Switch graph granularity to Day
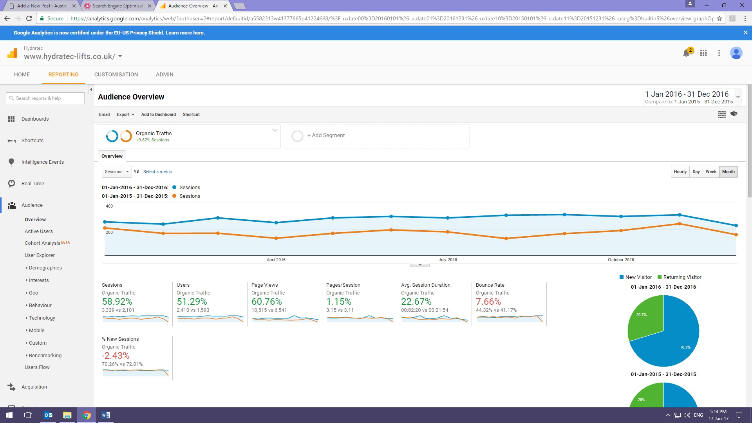This screenshot has height=423, width=752. (696, 172)
